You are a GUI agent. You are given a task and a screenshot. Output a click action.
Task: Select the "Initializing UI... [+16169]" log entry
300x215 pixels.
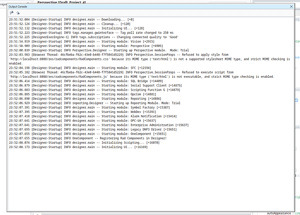(x=78, y=147)
